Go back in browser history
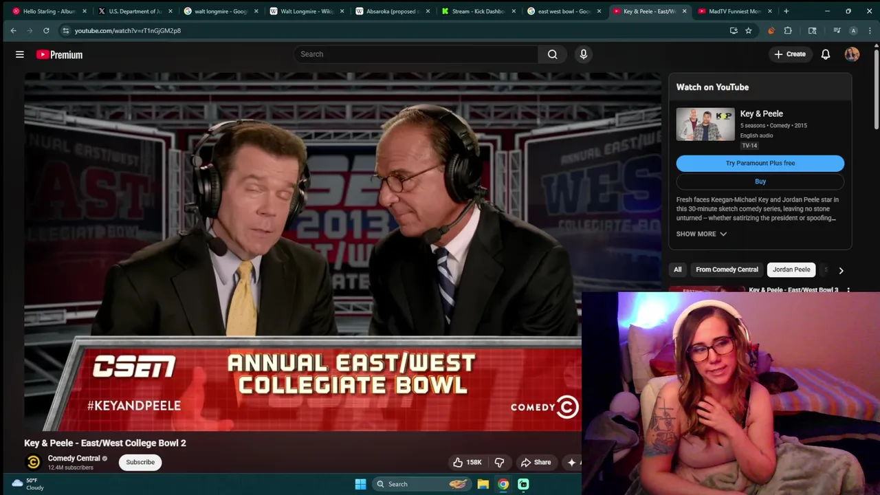Image resolution: width=880 pixels, height=495 pixels. click(13, 30)
